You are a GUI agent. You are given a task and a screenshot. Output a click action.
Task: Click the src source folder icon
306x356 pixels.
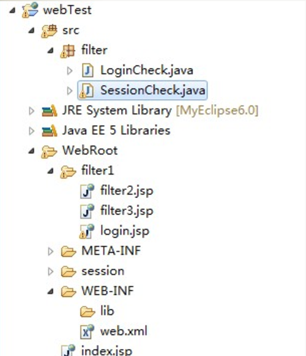click(49, 31)
